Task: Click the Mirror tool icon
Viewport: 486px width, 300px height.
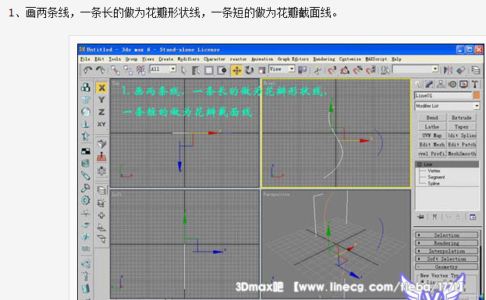Action: pyautogui.click(x=448, y=70)
